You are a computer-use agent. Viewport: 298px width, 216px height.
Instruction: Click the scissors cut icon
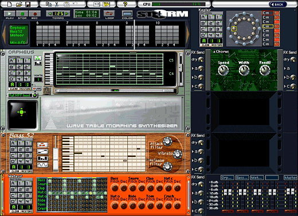click(57, 4)
